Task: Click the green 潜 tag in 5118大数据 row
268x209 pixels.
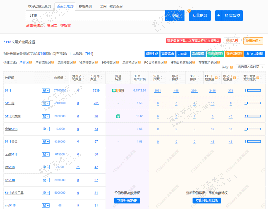Action: [118, 116]
